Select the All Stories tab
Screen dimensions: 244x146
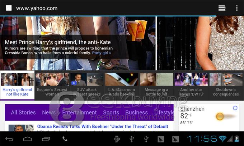[x=23, y=112]
